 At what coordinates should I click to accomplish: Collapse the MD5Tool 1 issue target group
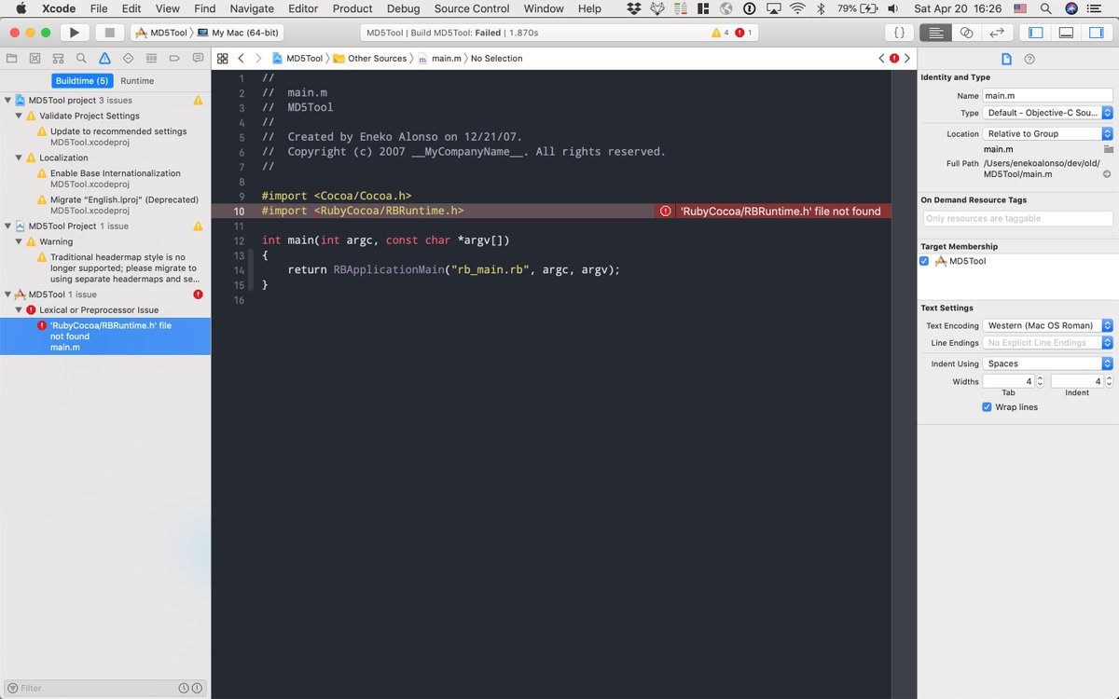point(7,294)
